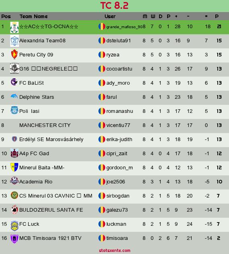This screenshot has width=229, height=254.
Task: Click the Team Name column header
Action: (34, 17)
